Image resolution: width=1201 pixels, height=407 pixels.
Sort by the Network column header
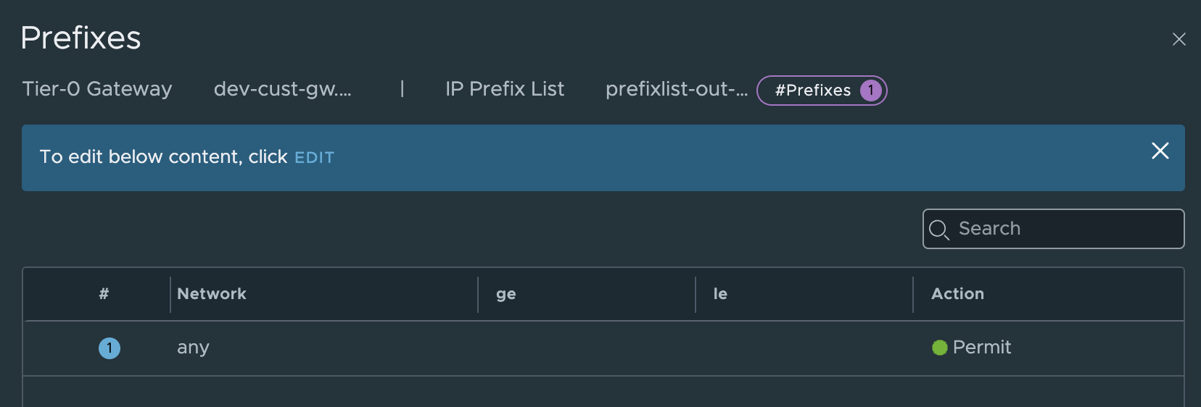coord(212,294)
